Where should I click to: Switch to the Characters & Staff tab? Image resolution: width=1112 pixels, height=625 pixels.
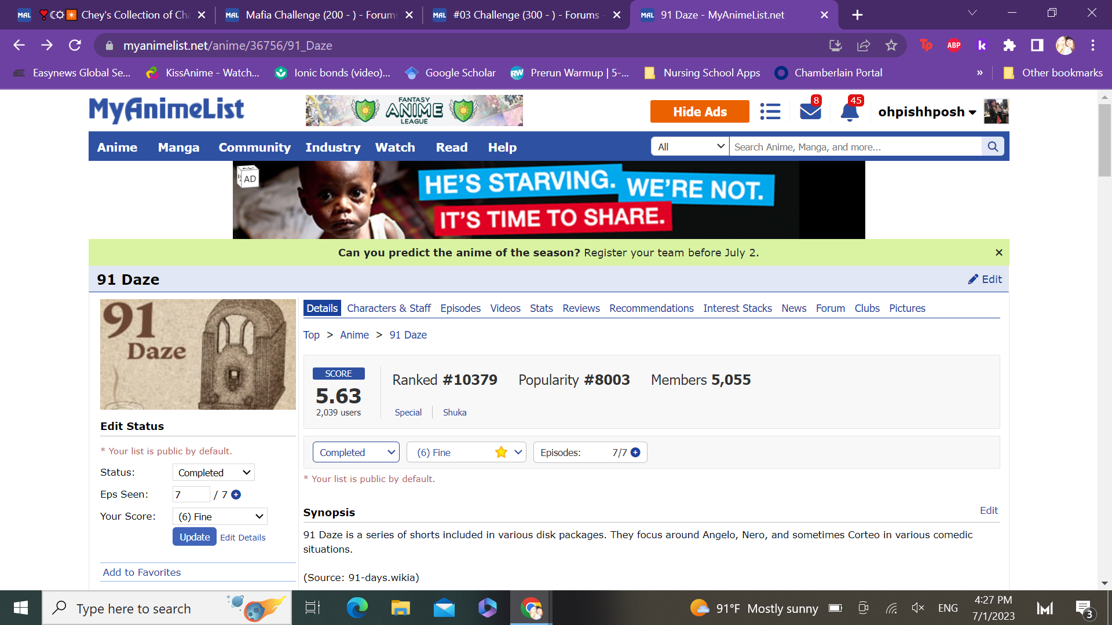pos(389,308)
